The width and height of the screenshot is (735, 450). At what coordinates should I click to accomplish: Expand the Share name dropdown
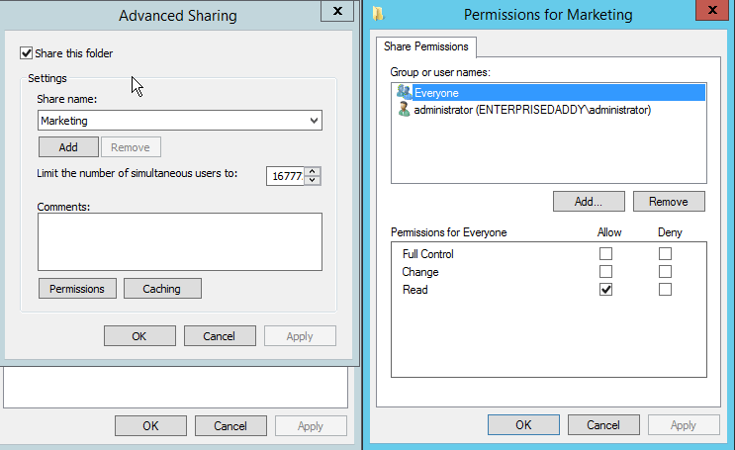click(315, 121)
